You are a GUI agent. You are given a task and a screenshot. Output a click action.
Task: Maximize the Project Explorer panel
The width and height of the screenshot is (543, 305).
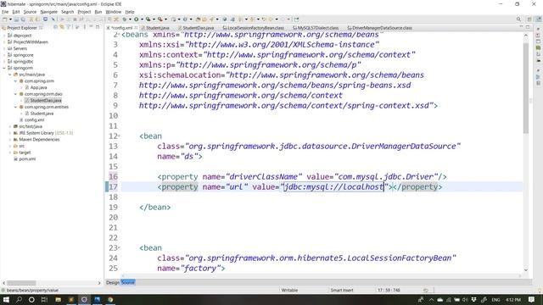pos(98,27)
